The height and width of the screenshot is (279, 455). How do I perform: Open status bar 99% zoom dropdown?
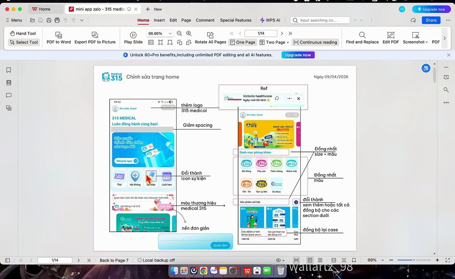coord(382,260)
